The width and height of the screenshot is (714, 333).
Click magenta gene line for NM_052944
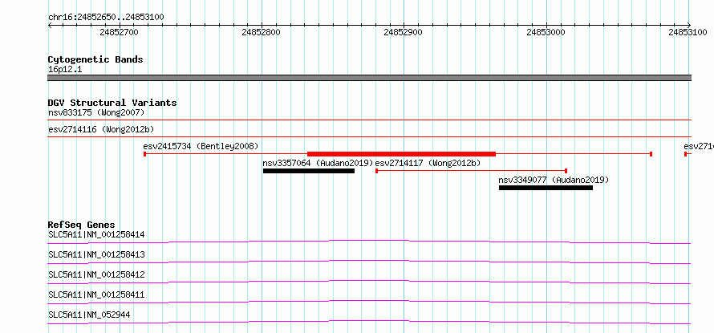click(369, 322)
